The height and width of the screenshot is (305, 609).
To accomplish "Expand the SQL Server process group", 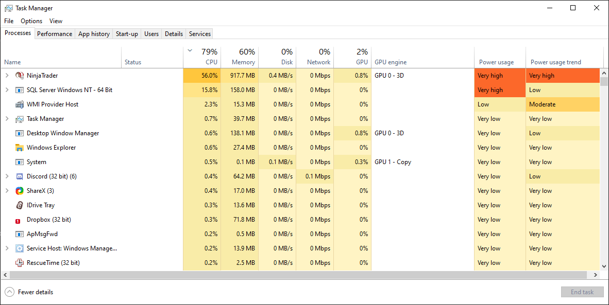I will (x=7, y=90).
